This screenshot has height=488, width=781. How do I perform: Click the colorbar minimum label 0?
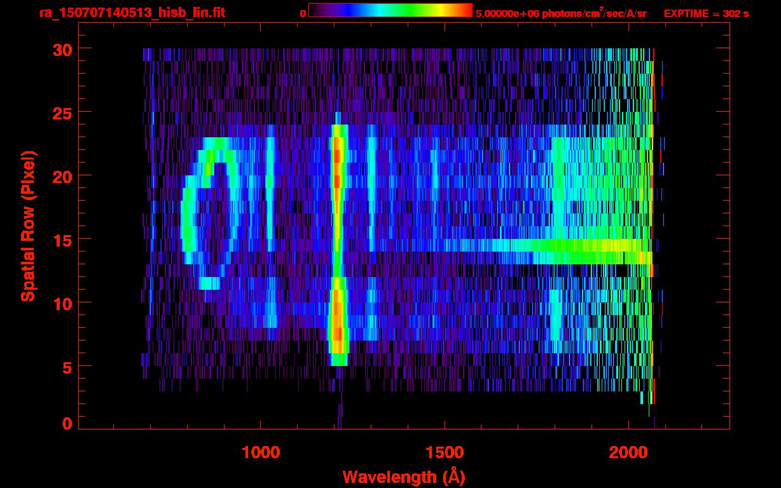pos(303,13)
